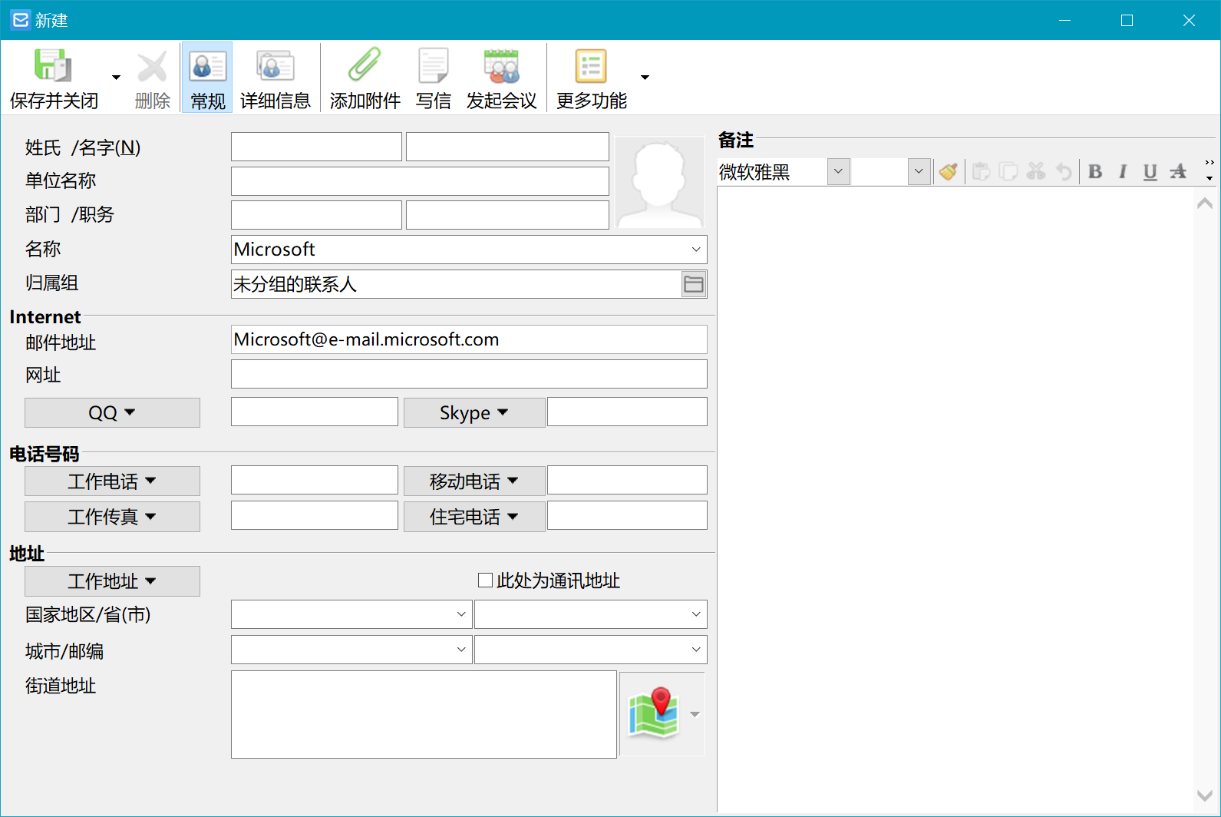Switch to the 常规 tab
This screenshot has height=817, width=1221.
(207, 78)
